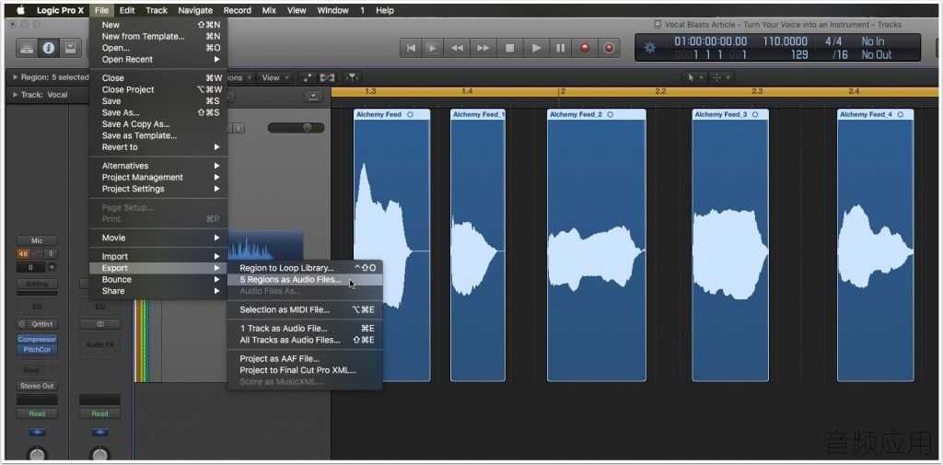Image resolution: width=943 pixels, height=465 pixels.
Task: Click the Audio FX slot on output channel
Action: pos(99,345)
